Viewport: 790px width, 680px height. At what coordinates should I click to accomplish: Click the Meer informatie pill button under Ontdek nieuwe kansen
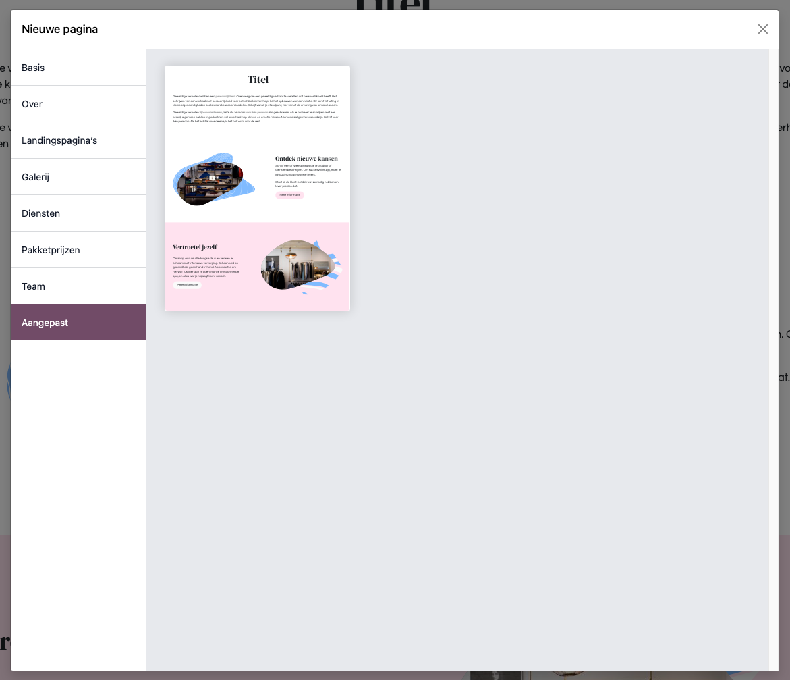pyautogui.click(x=289, y=195)
